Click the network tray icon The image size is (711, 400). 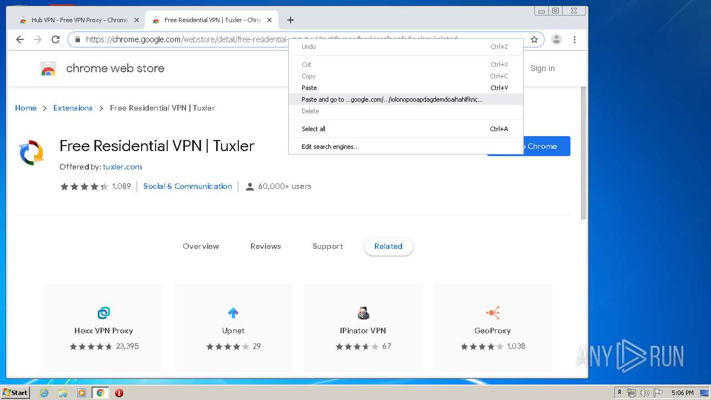[632, 393]
